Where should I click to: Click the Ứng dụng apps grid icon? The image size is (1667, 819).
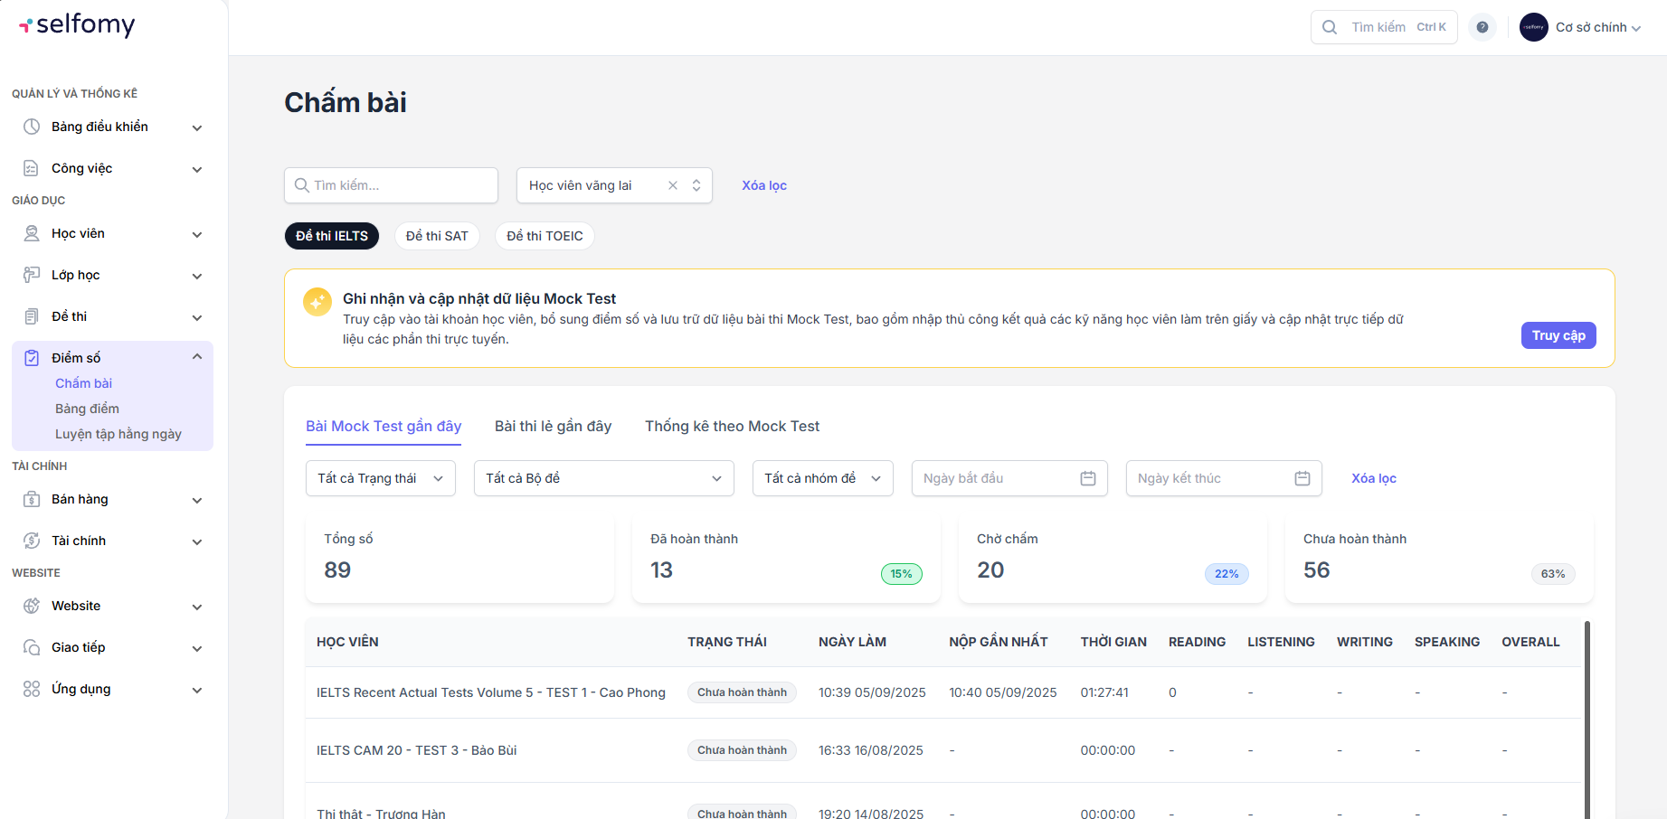point(32,689)
